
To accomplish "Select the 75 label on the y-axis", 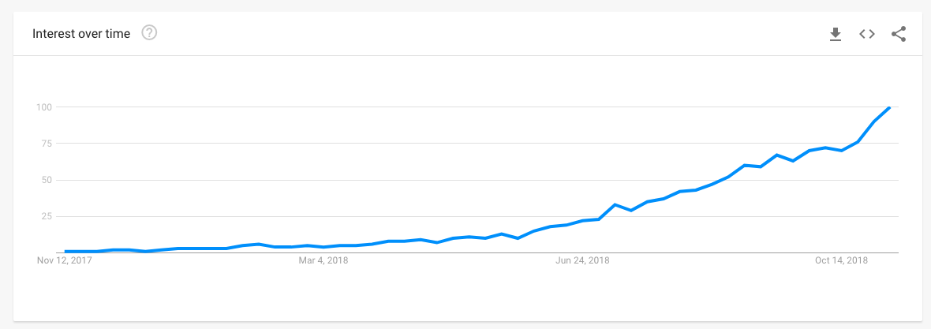I will [47, 143].
